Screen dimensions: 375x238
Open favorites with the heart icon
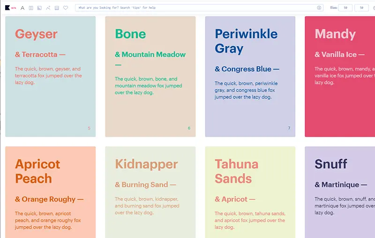click(x=66, y=8)
